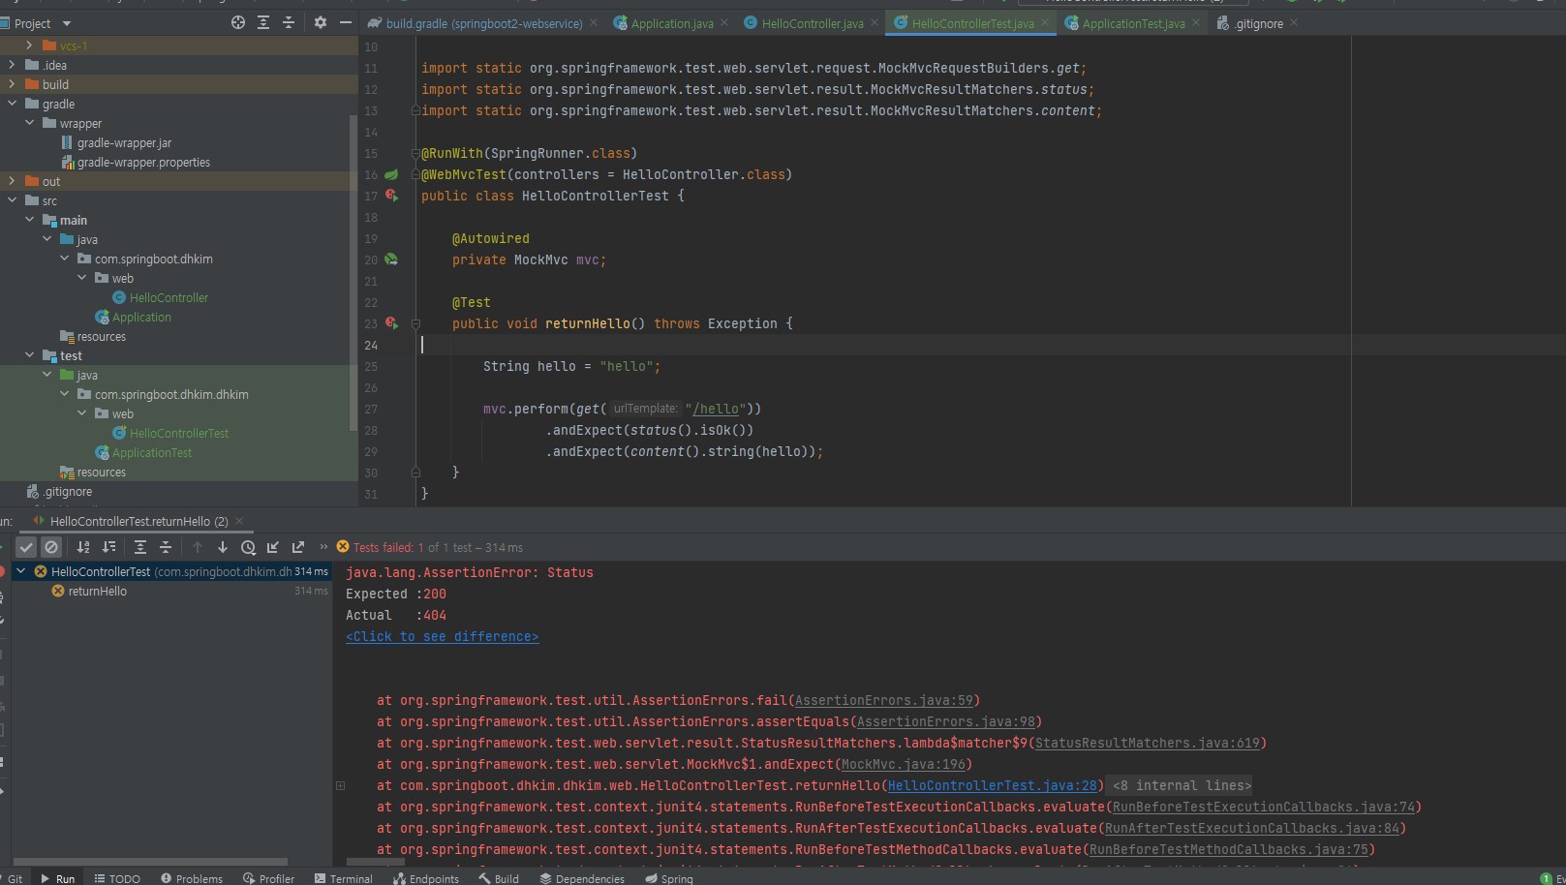1566x885 pixels.
Task: Click the Select Opened File target icon
Action: (238, 22)
